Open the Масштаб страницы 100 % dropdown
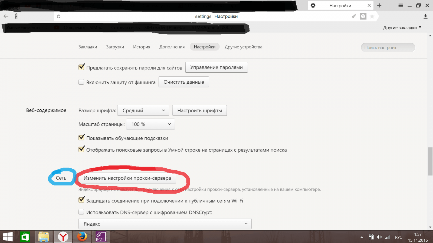The width and height of the screenshot is (433, 243). [150, 124]
